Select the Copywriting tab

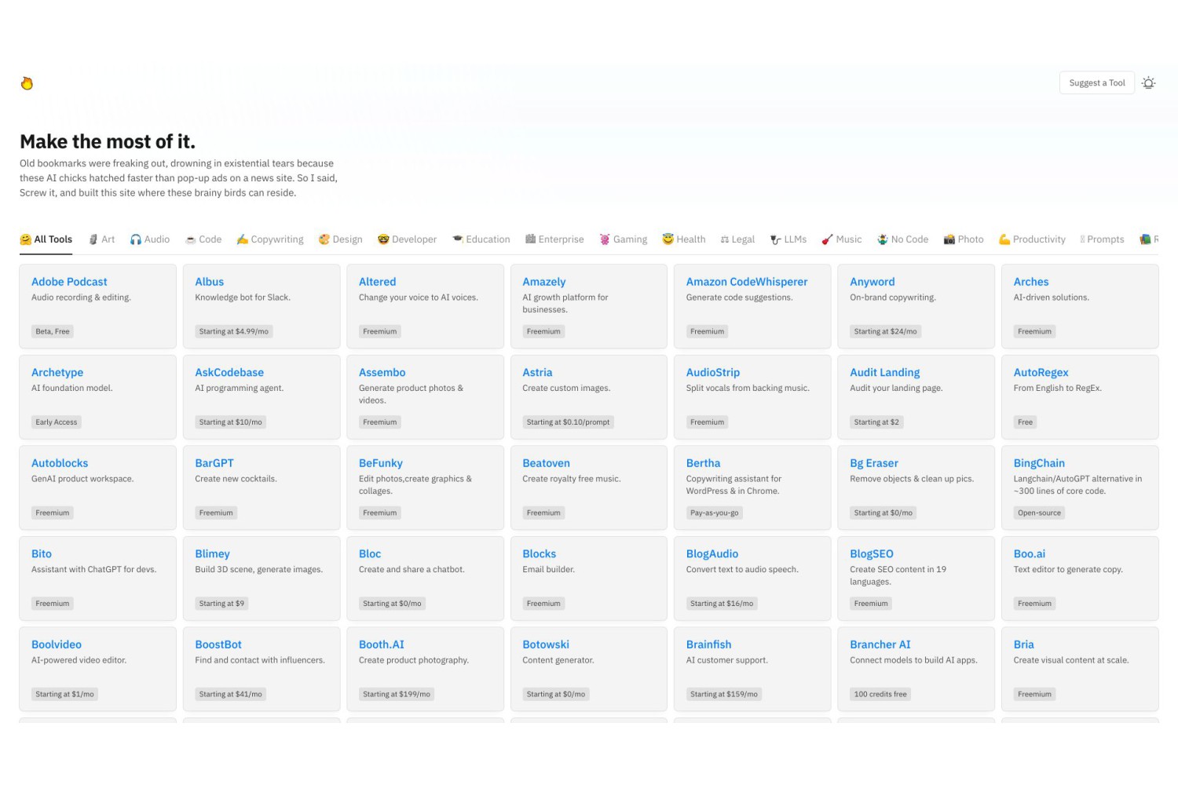pos(270,239)
